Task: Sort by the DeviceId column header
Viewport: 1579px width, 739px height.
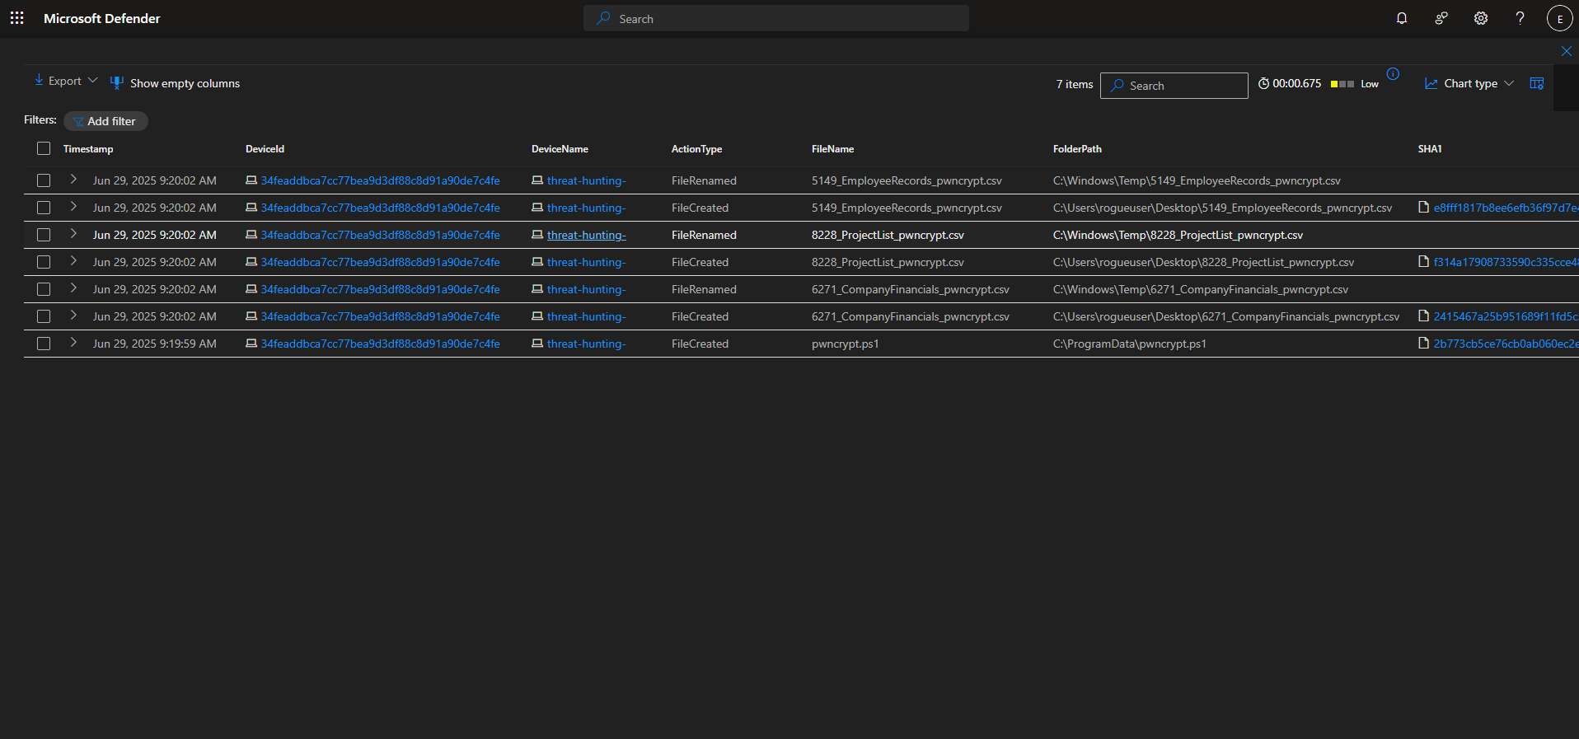Action: (265, 149)
